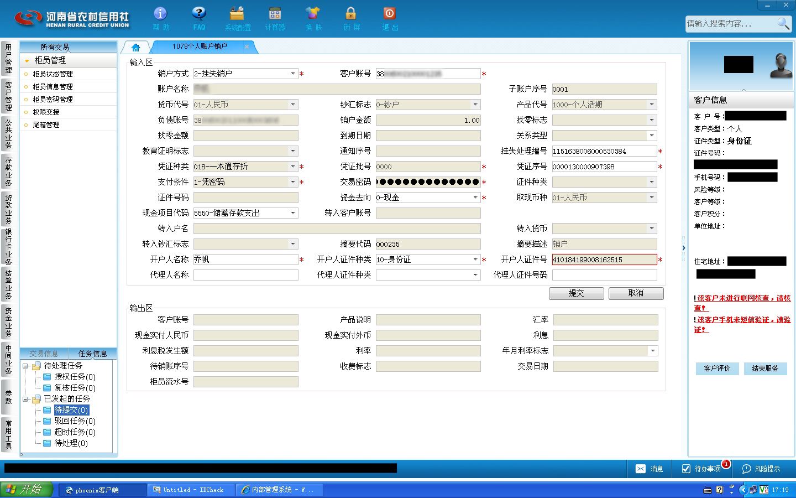Switch to the 交易信息 tab

tap(44, 354)
